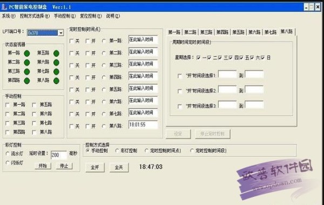The width and height of the screenshot is (324, 205).
Task: Uncheck the 星期 一 (Monday) checkbox
Action: coord(198,58)
